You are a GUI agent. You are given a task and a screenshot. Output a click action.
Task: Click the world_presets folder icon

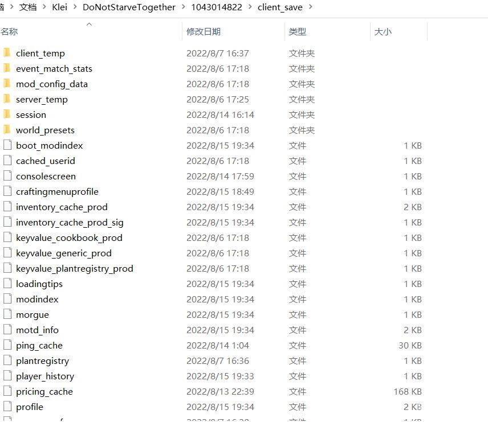click(x=7, y=130)
